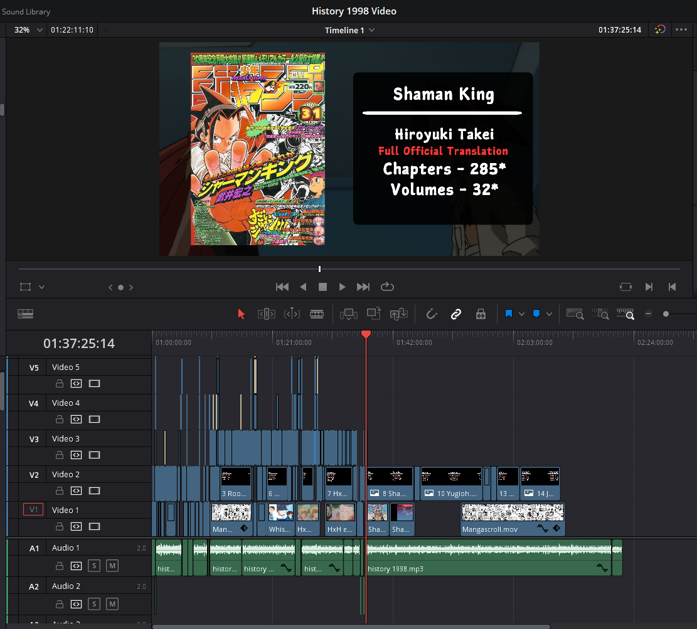This screenshot has width=697, height=629.
Task: Activate the Trim Edit Mode tool
Action: point(267,314)
